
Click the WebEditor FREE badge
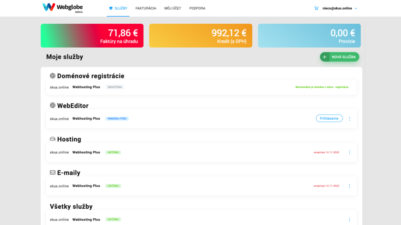[117, 119]
